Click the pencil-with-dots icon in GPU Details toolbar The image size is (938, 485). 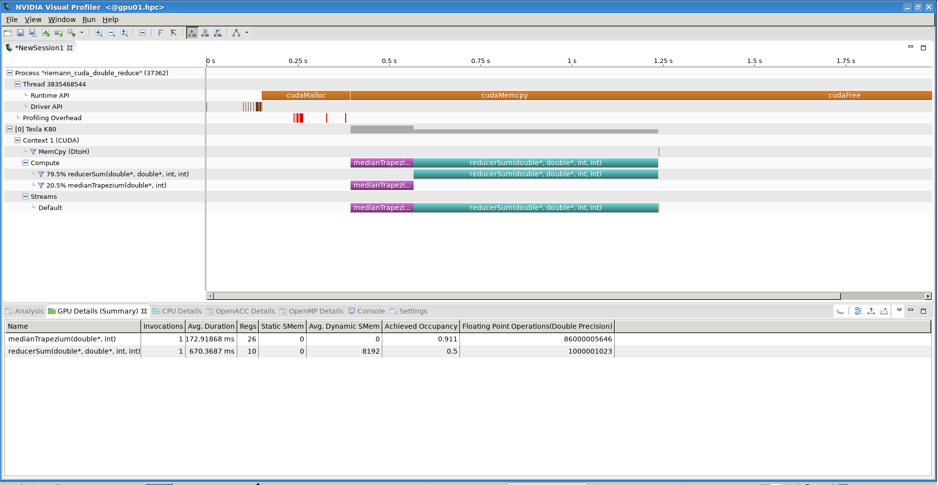840,311
